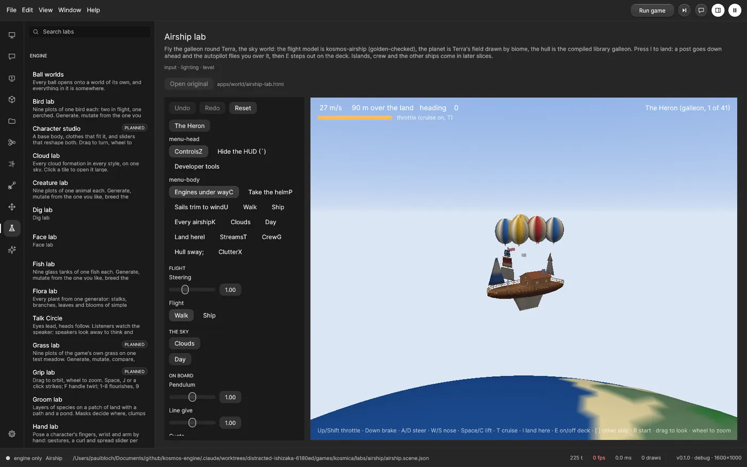Click the Line give value field 1.00

click(231, 423)
